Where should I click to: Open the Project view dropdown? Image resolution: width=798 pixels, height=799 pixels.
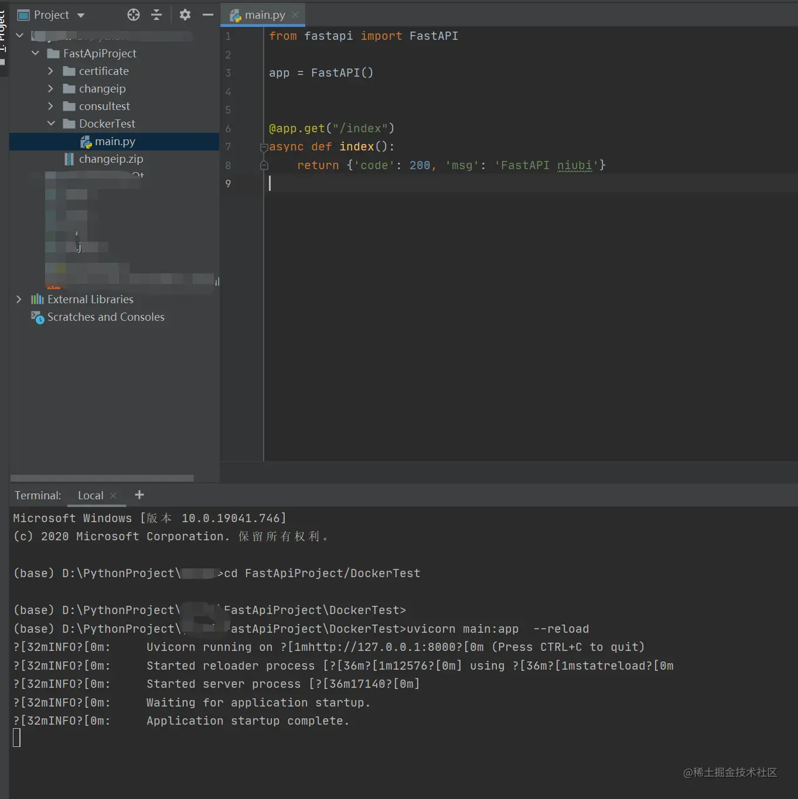click(81, 15)
